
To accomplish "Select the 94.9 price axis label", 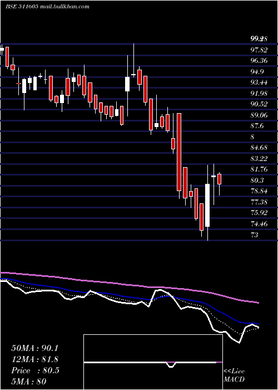I will [257, 72].
